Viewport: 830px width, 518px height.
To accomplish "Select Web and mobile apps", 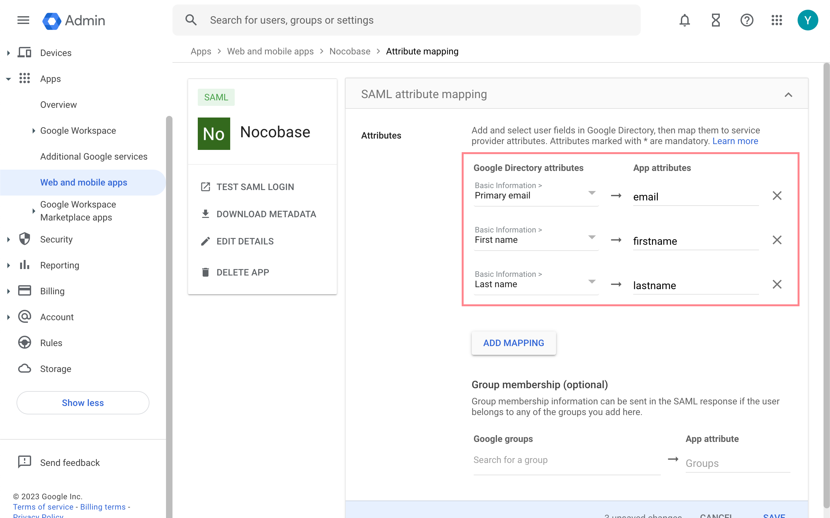I will [83, 182].
